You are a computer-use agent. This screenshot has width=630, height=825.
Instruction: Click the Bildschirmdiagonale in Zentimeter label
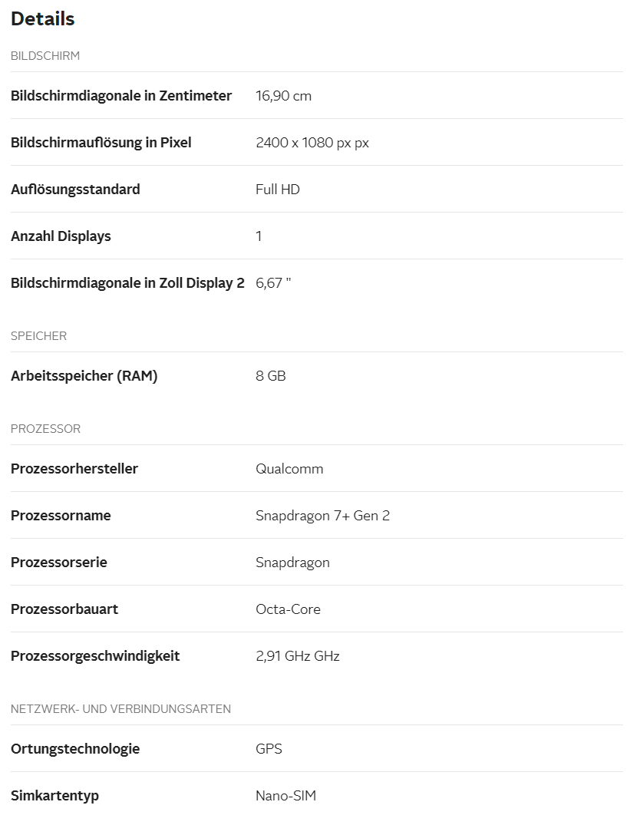click(121, 96)
